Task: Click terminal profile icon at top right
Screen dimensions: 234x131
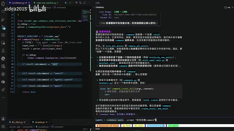Action: point(227,7)
